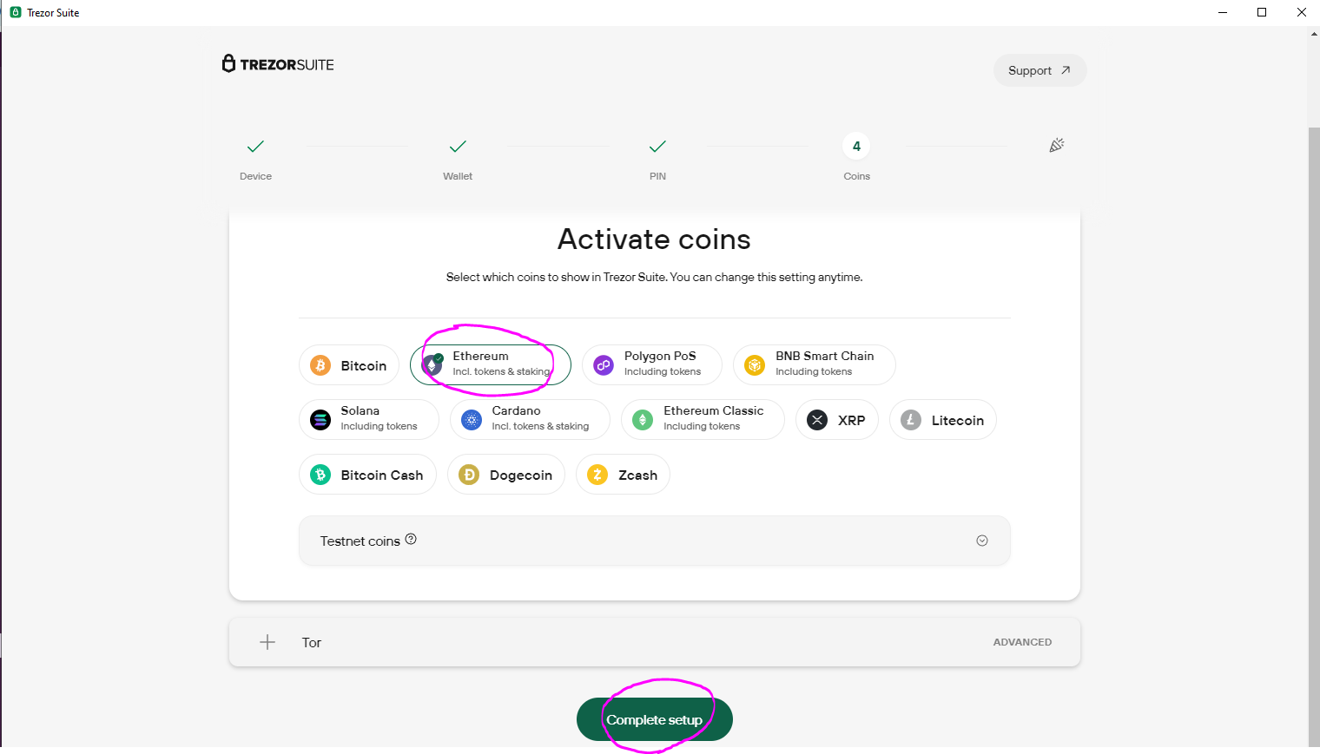Viewport: 1320px width, 754px height.
Task: Click the Testnet coins chevron arrow
Action: click(982, 541)
